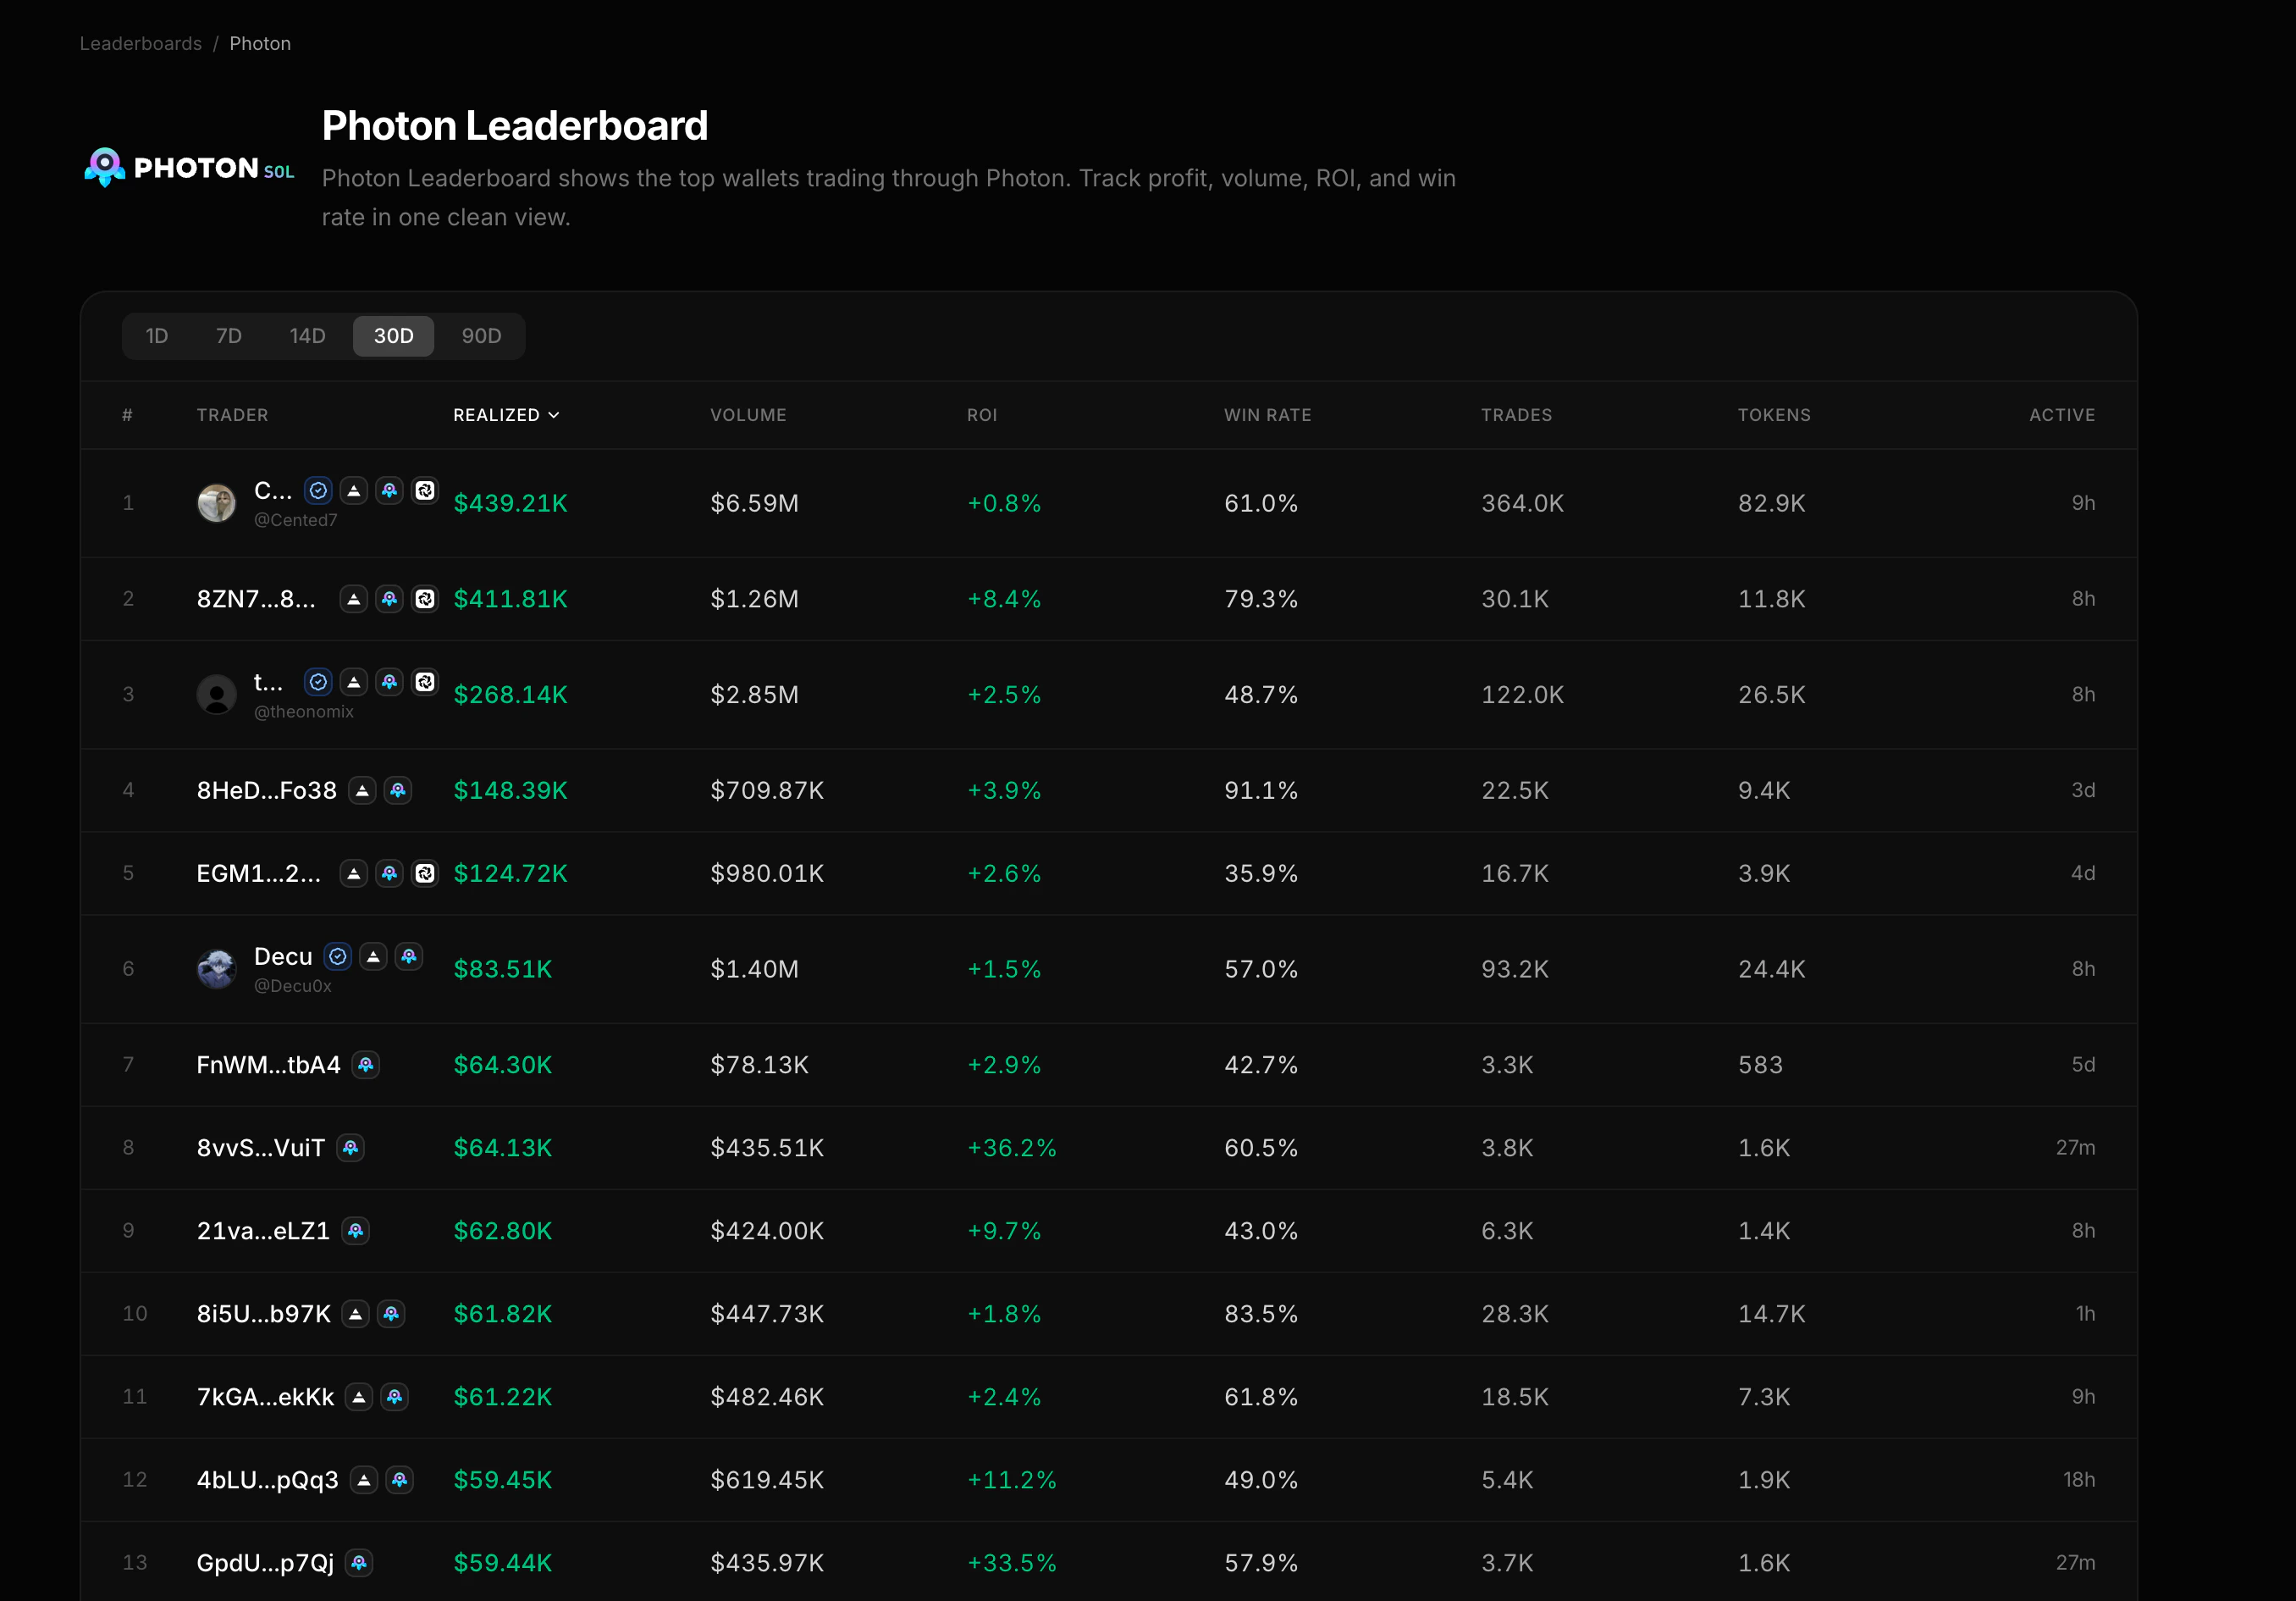
Task: Sort by the ACTIVE column header
Action: pos(2062,415)
